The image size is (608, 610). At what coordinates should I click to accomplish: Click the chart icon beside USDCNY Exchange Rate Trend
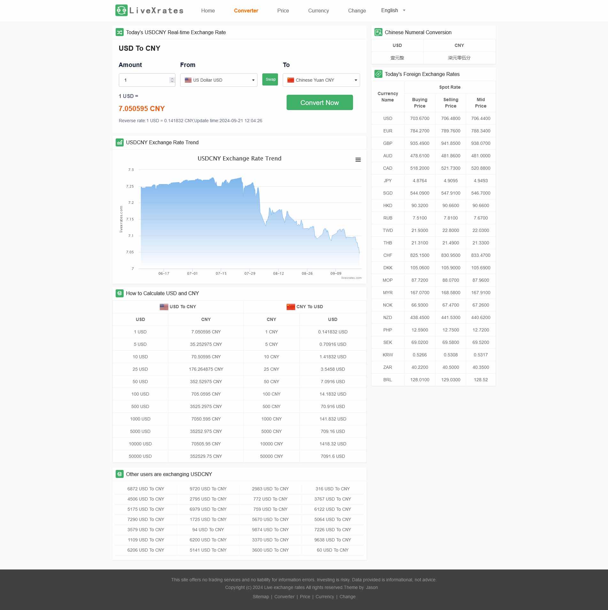119,142
